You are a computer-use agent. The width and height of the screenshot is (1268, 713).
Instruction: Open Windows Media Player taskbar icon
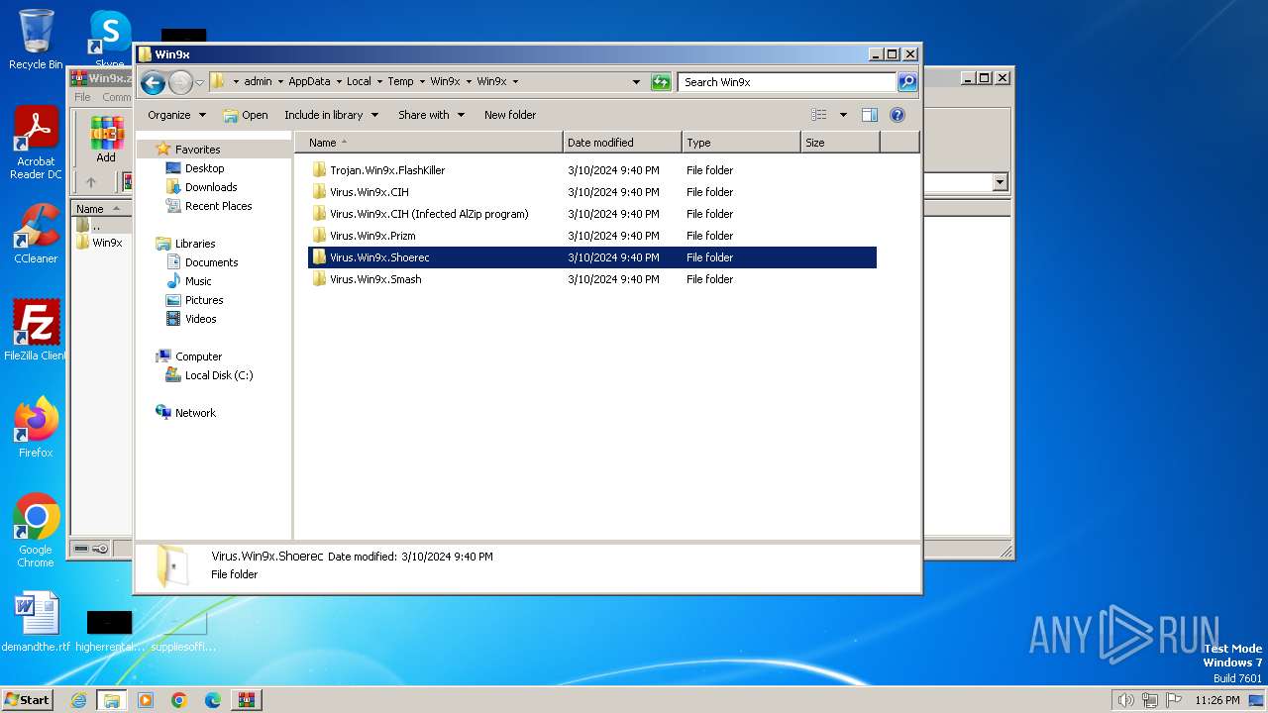coord(146,700)
